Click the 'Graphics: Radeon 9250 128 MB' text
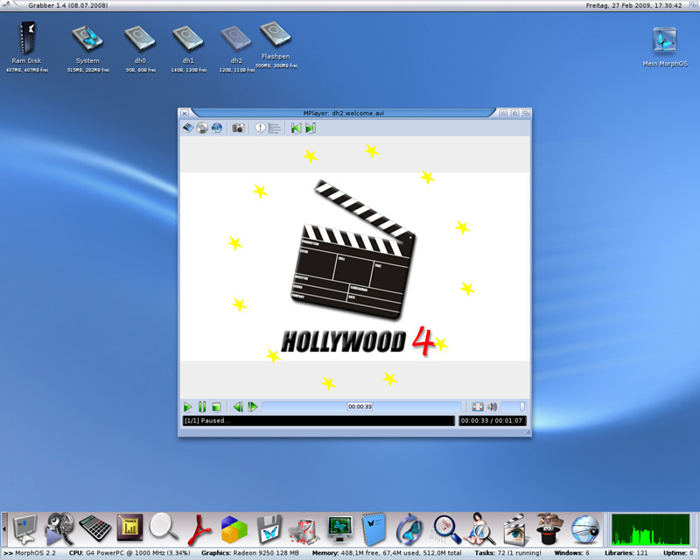This screenshot has height=560, width=700. (x=250, y=553)
